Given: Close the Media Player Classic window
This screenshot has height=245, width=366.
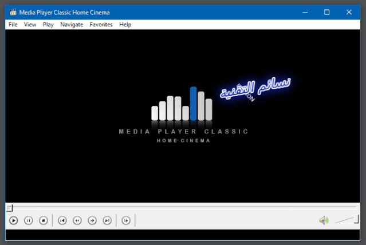Looking at the screenshot, I should click(349, 12).
